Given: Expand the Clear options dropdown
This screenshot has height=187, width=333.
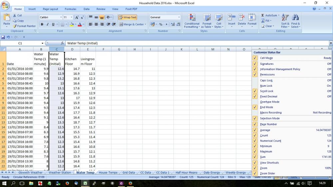Looking at the screenshot, I should pyautogui.click(x=273, y=26).
